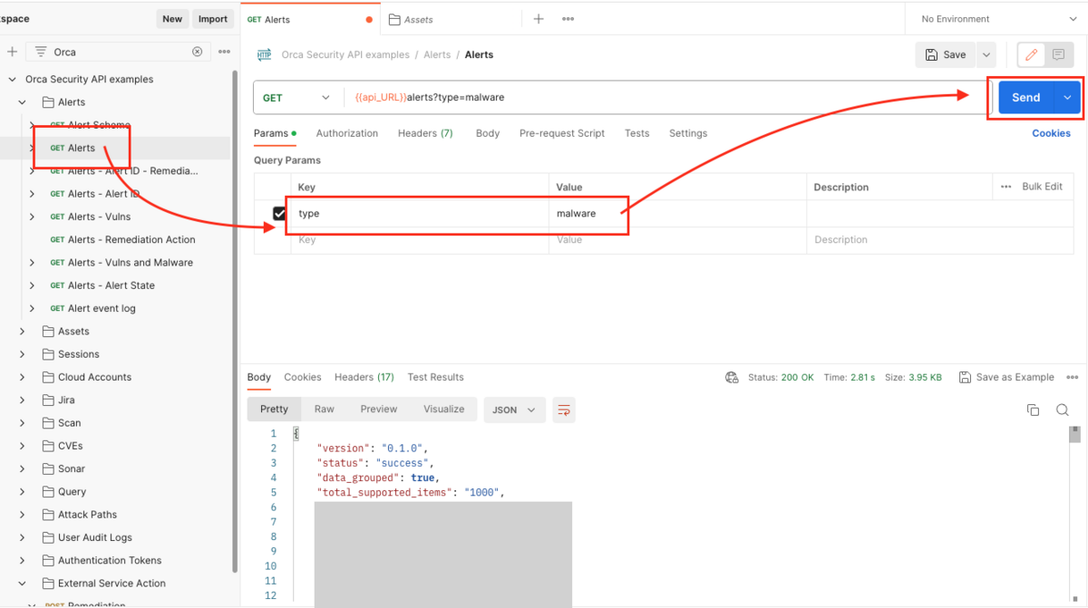This screenshot has height=608, width=1088.
Task: Open the request Settings tab
Action: tap(688, 133)
